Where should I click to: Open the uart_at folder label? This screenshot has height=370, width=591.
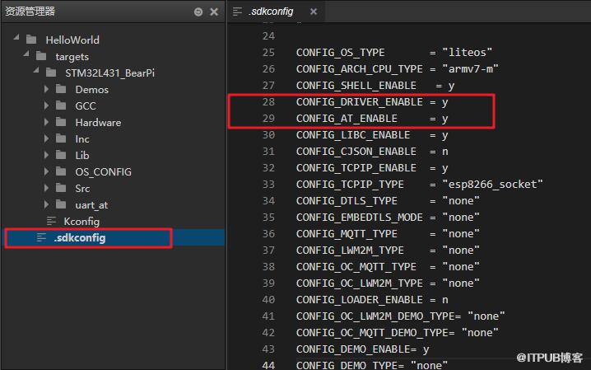[91, 205]
